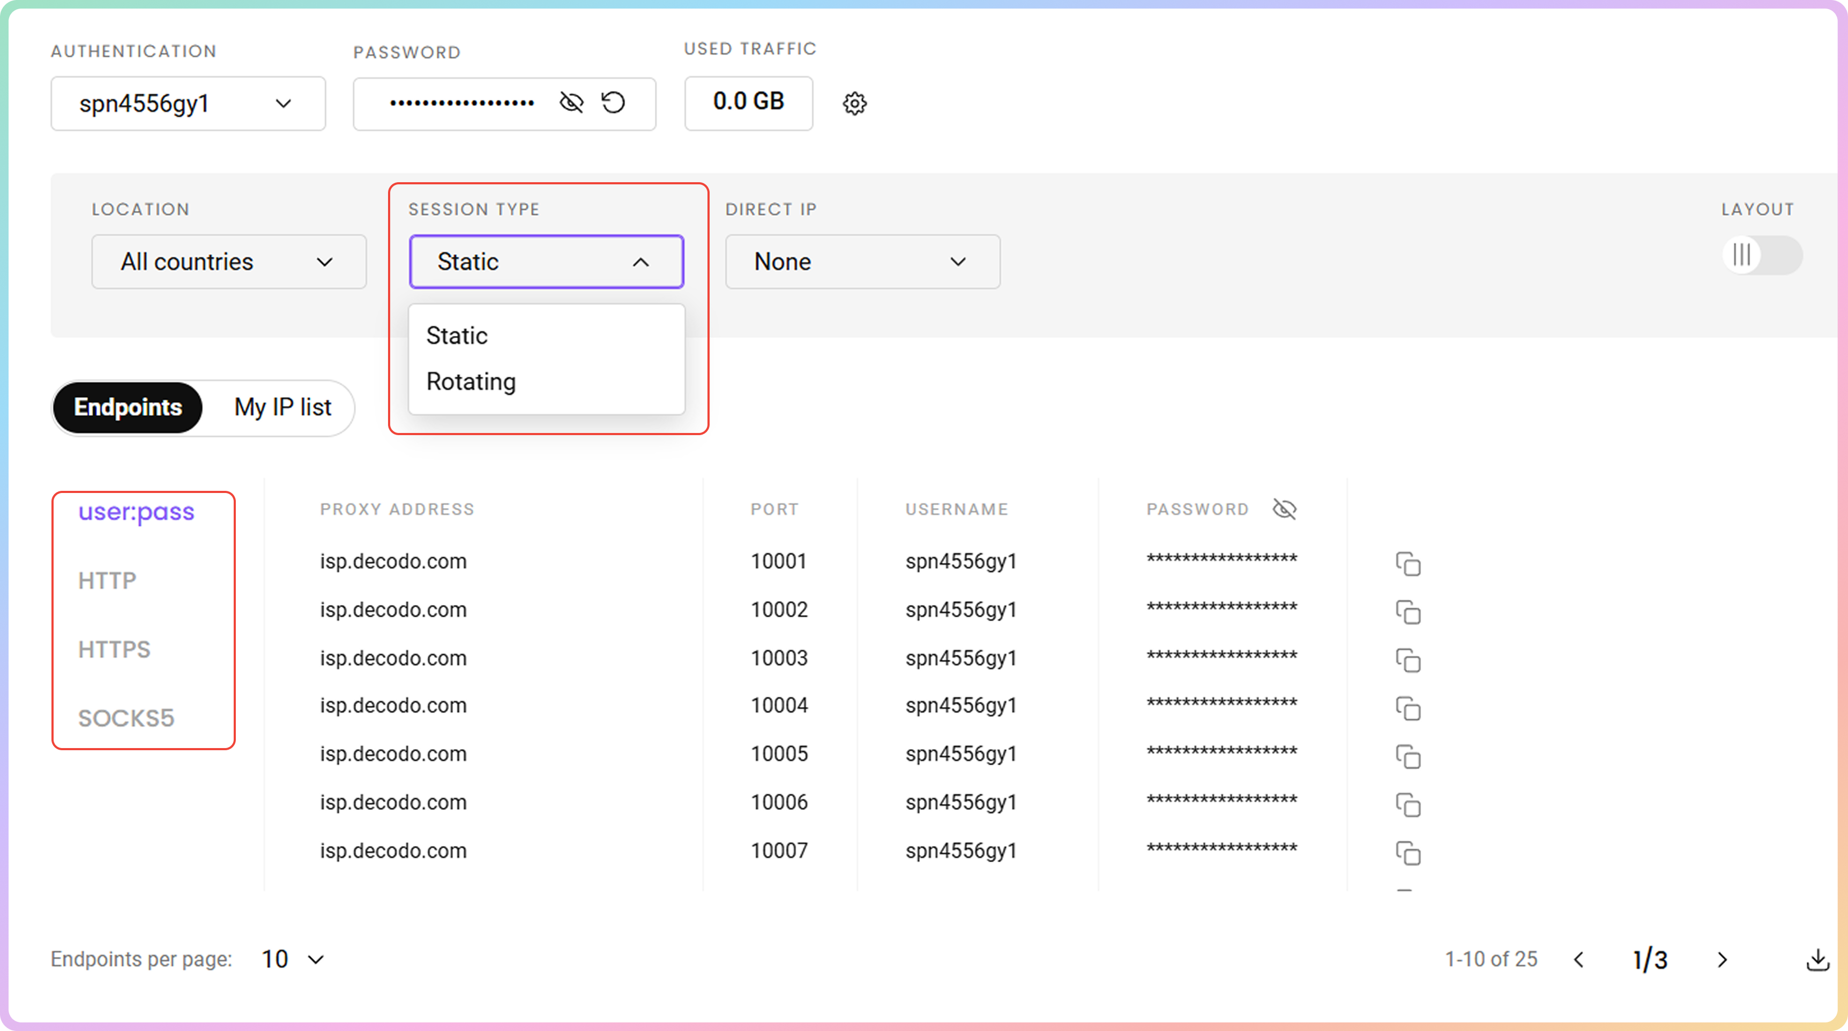Show the top password field value
The width and height of the screenshot is (1848, 1031).
[x=571, y=102]
